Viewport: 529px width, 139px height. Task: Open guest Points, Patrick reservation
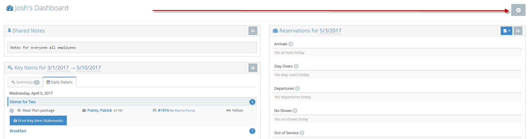99,111
